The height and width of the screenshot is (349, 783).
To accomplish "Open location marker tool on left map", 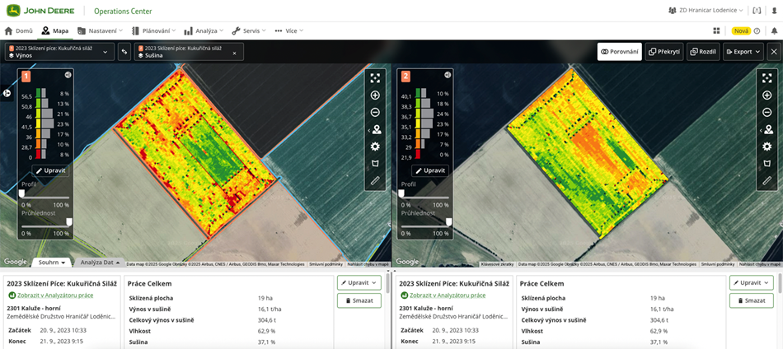I will [376, 130].
